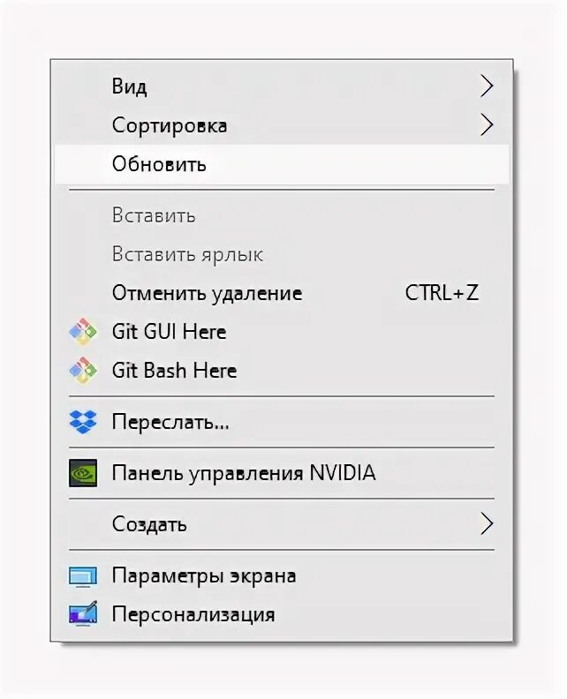Click the Dropbox icon beside Переслать
This screenshot has width=567, height=699.
(x=83, y=423)
